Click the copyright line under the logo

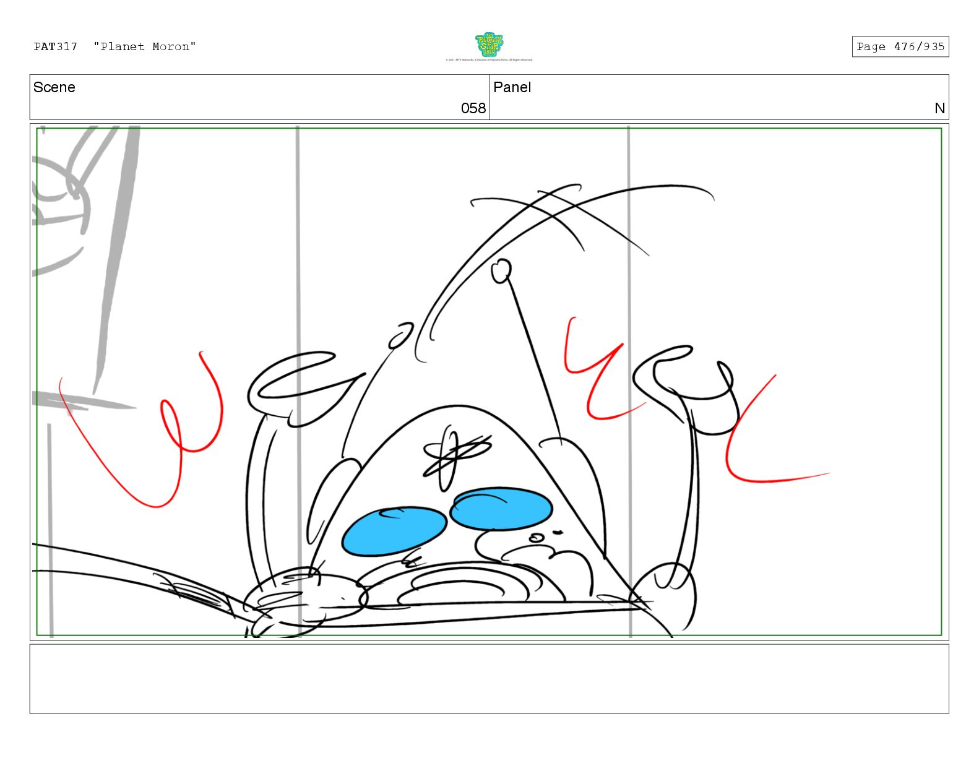tap(489, 60)
